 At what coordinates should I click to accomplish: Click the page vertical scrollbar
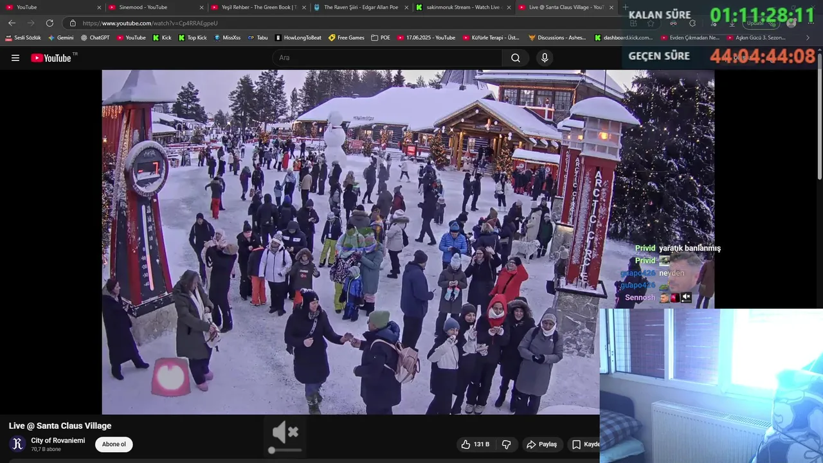pyautogui.click(x=820, y=116)
